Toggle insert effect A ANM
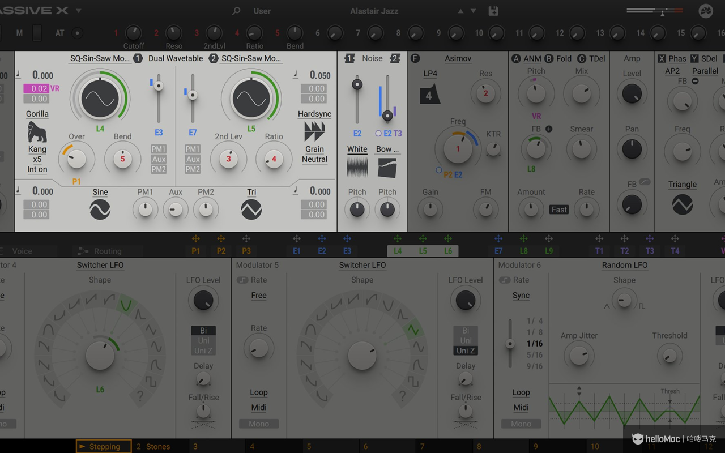725x453 pixels. (516, 58)
